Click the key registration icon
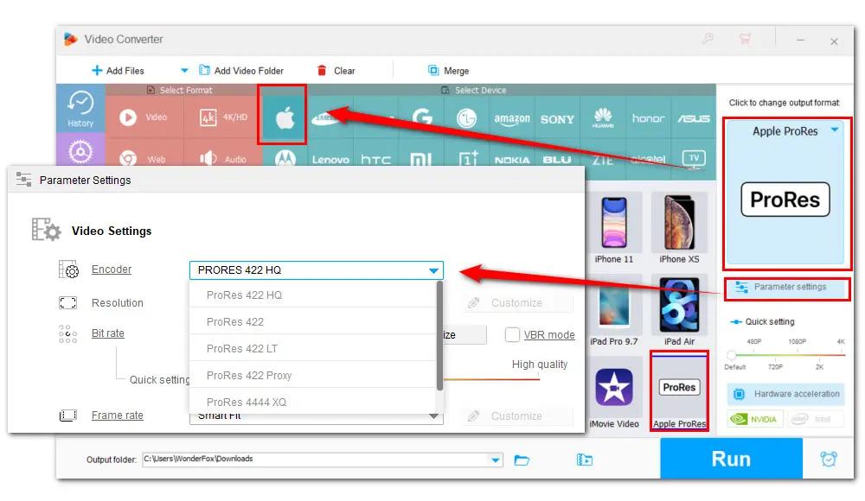Image resolution: width=865 pixels, height=501 pixels. point(708,38)
